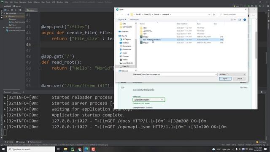Screen dimensions: 270x152
Task: Open PyCharm Edit menu
Action: [11, 2]
